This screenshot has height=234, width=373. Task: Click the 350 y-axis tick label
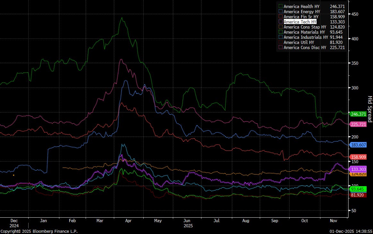click(355, 63)
